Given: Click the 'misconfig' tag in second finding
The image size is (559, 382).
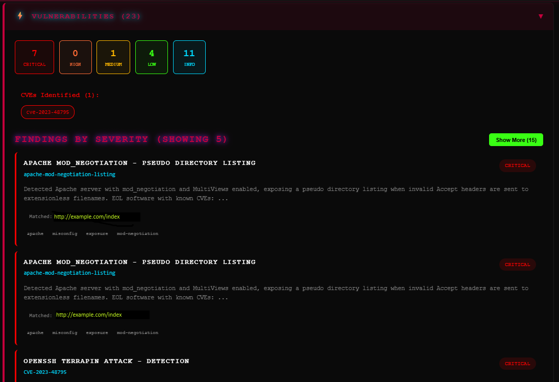Looking at the screenshot, I should tap(65, 332).
